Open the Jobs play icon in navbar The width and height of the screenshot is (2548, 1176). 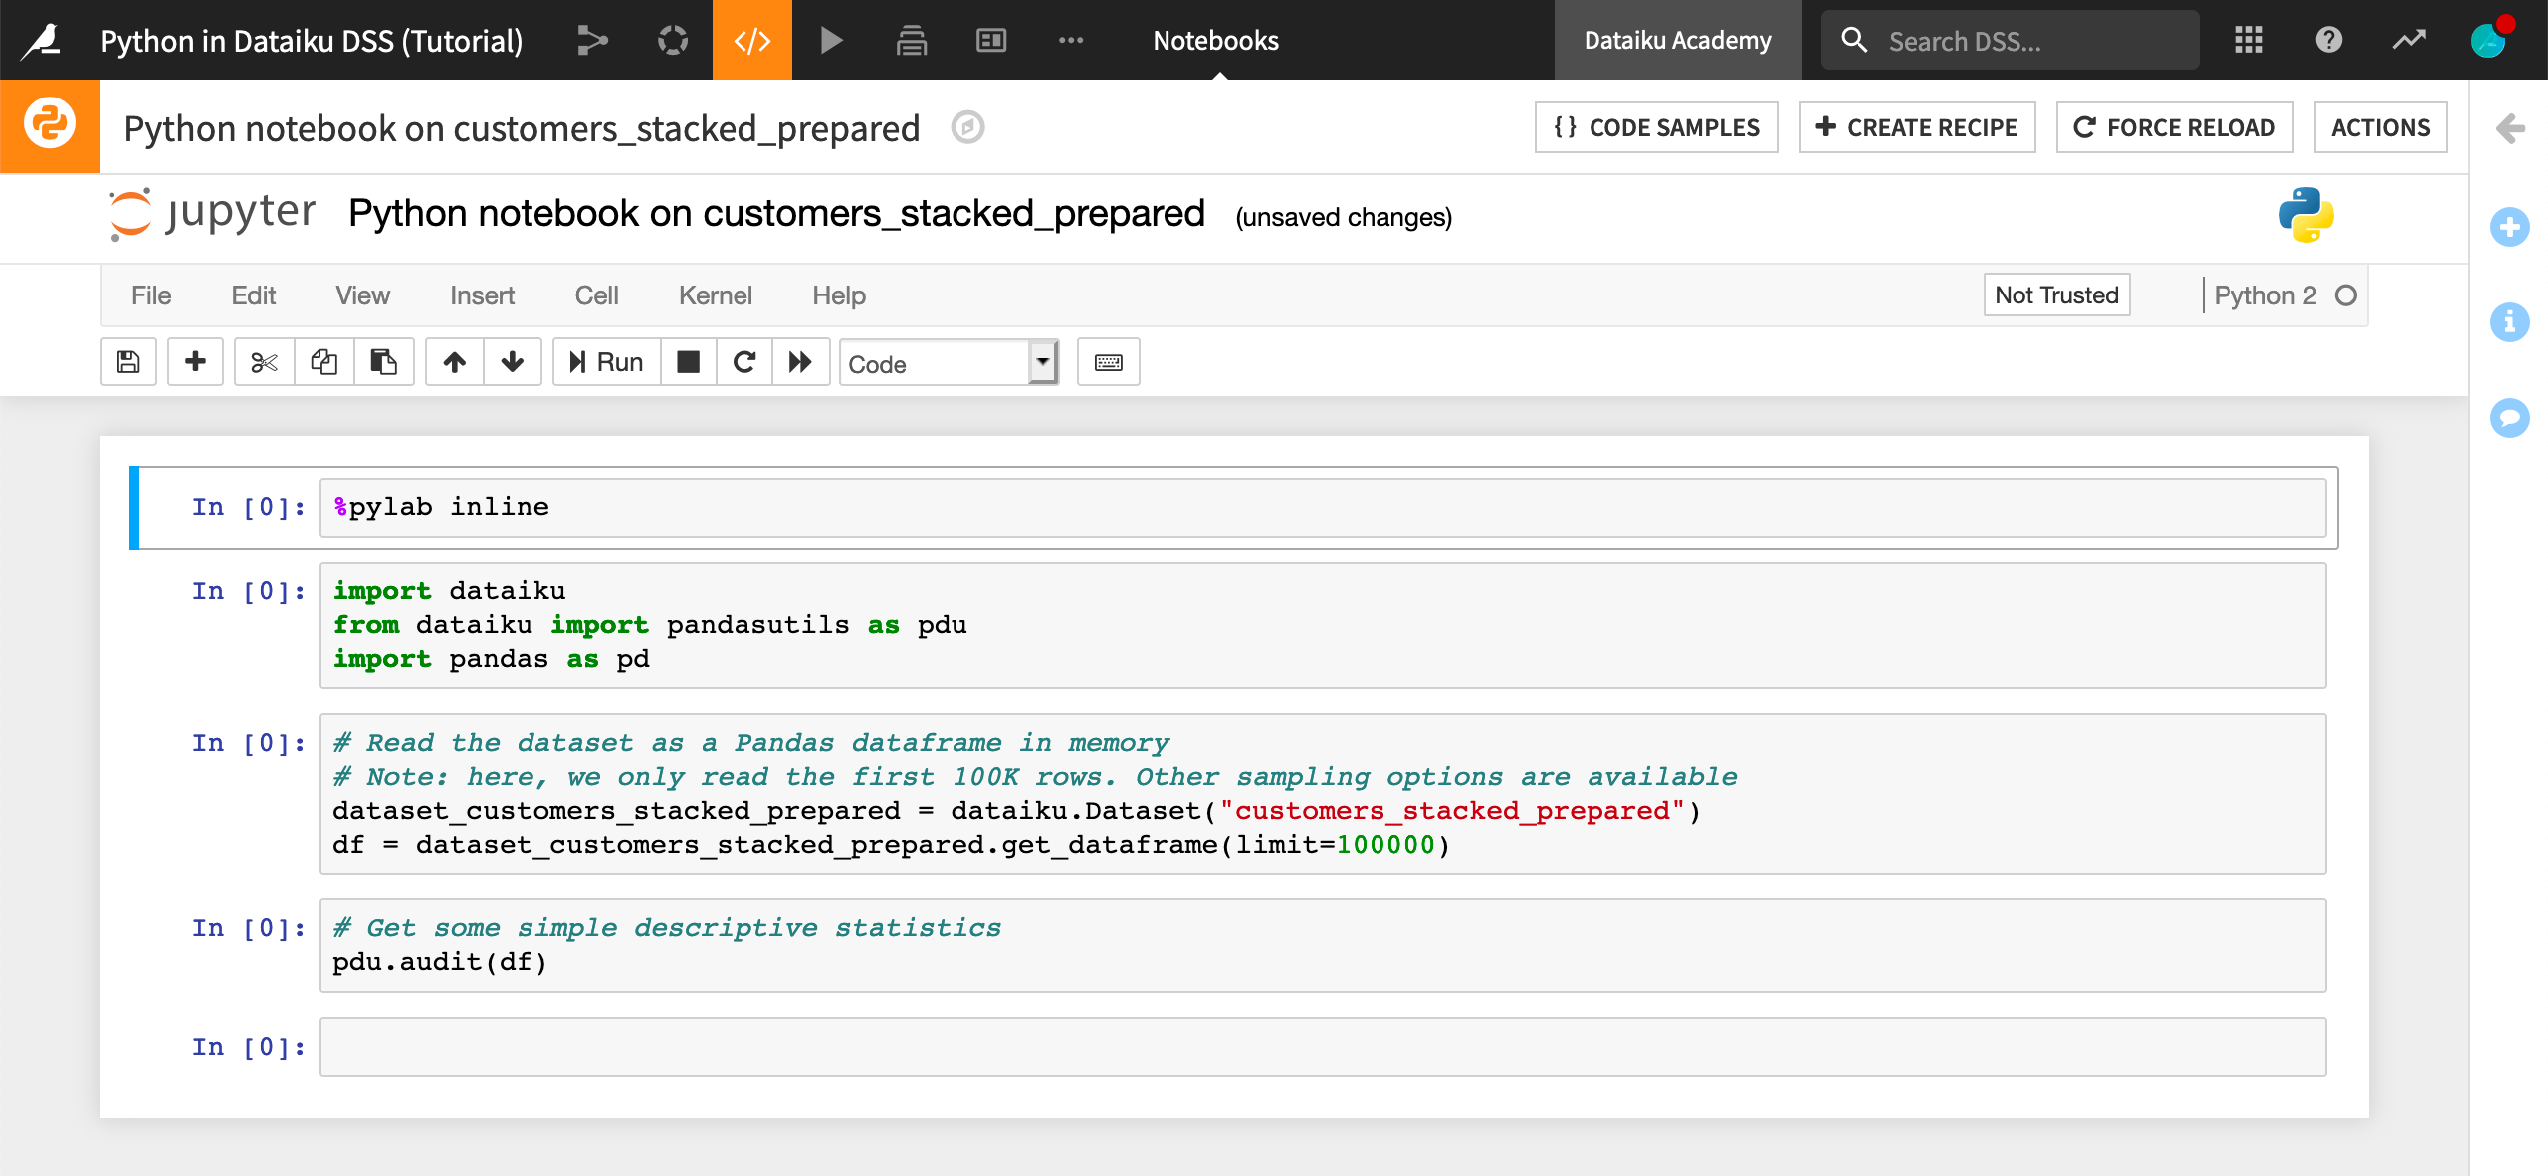[832, 40]
